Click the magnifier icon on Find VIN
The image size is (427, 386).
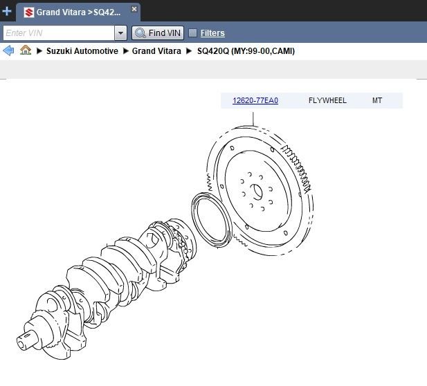click(140, 33)
